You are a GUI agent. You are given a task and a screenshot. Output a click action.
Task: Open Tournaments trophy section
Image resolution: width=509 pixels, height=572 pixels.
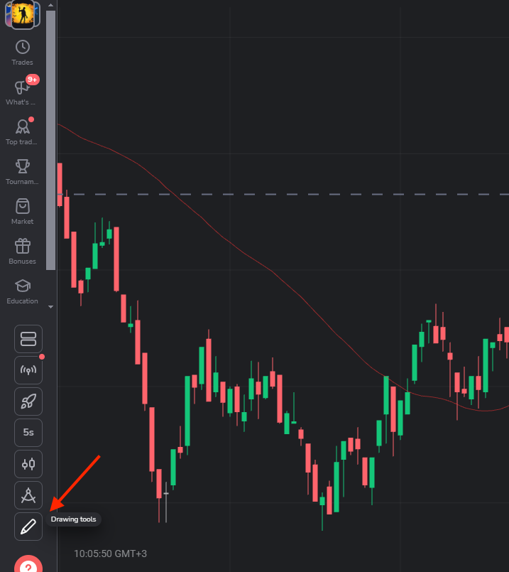23,172
